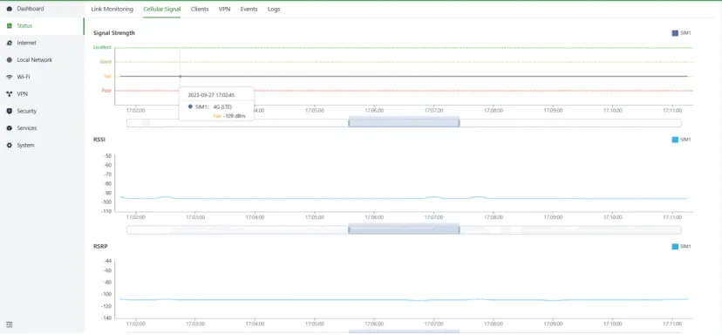Click the hovered data point on Signal Strength line
The width and height of the screenshot is (722, 335).
[180, 77]
